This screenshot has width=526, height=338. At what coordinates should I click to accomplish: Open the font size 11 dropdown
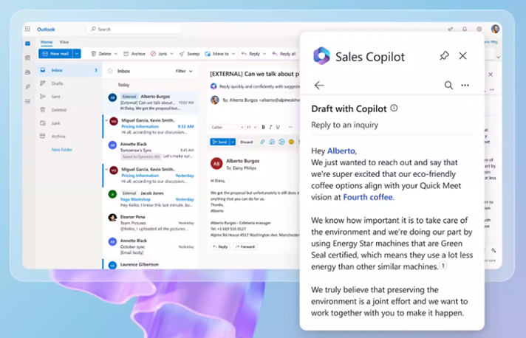click(x=252, y=127)
